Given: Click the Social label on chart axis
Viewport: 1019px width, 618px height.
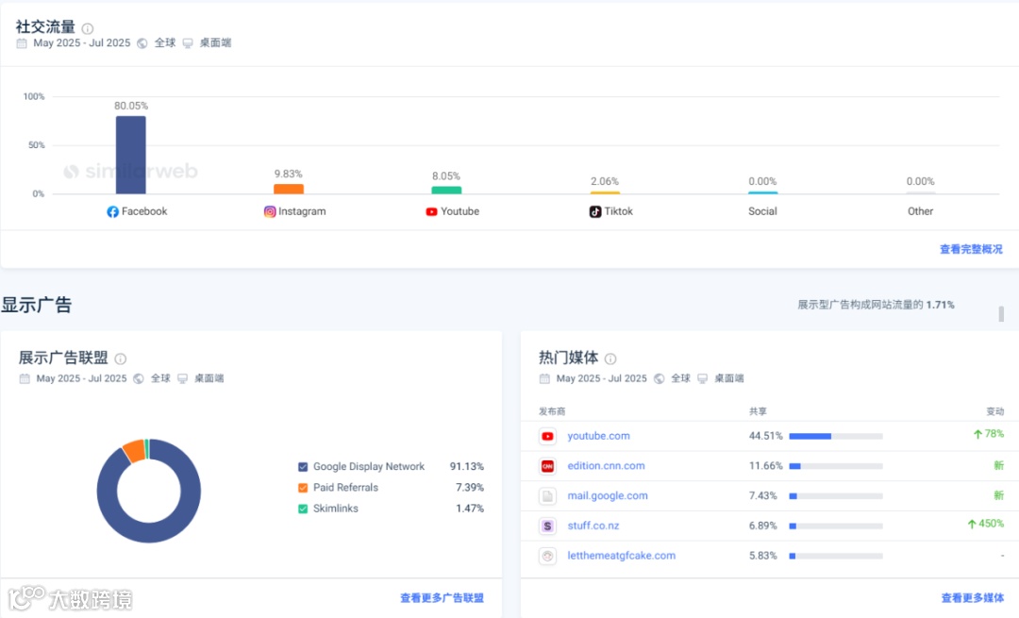Looking at the screenshot, I should point(762,212).
